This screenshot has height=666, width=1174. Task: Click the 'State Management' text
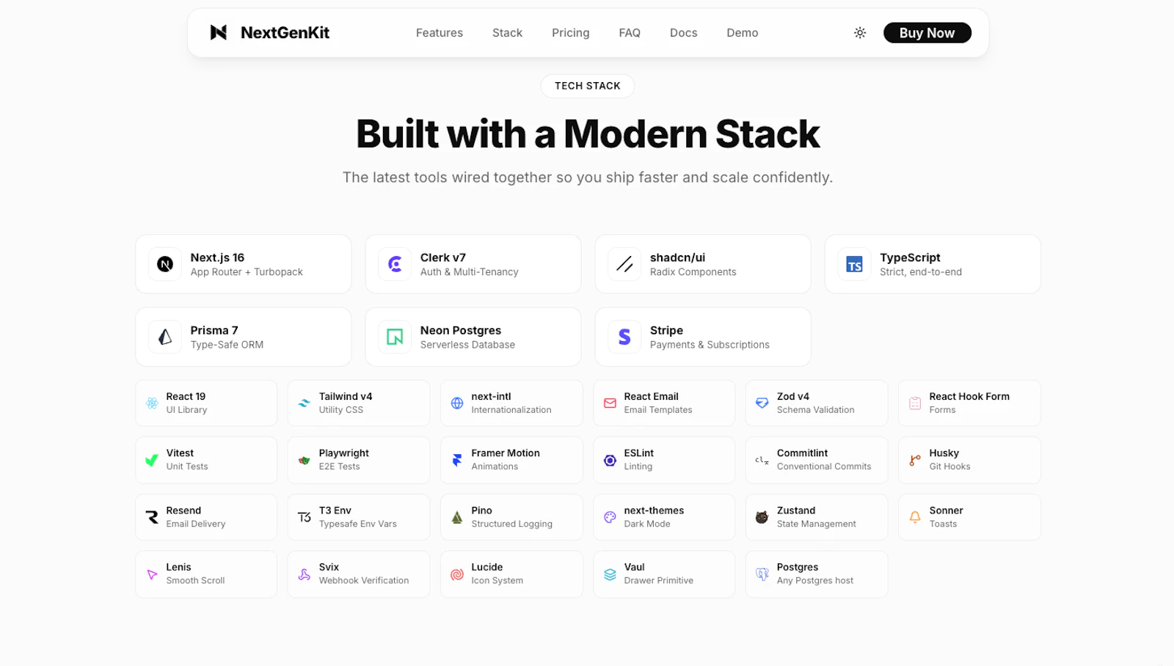(817, 524)
